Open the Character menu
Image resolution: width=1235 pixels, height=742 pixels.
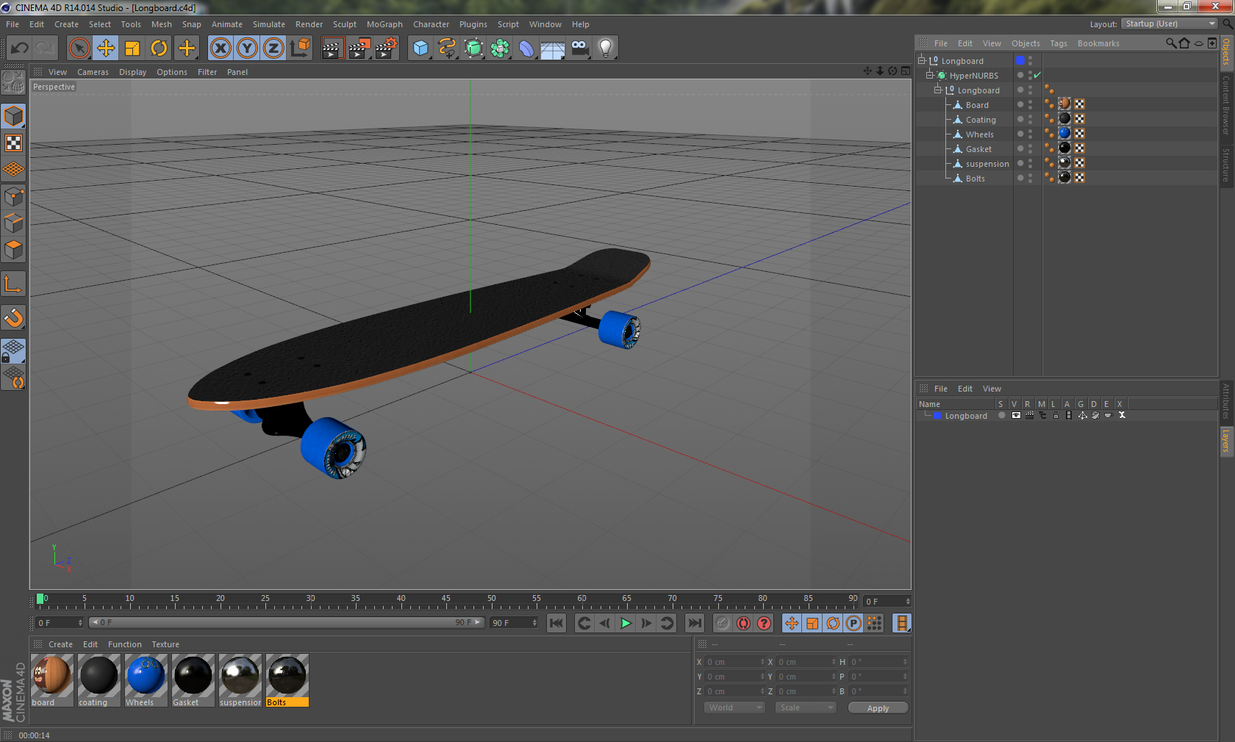tap(431, 24)
